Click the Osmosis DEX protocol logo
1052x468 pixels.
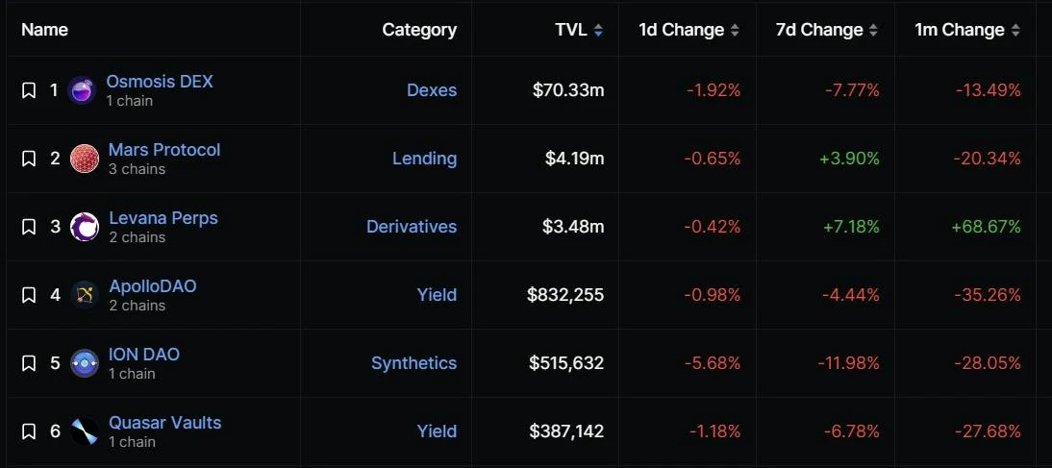pos(82,90)
